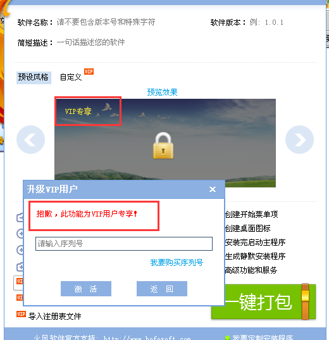Focus the 请输入序列号 serial number field
This screenshot has height=340, width=329.
124,244
